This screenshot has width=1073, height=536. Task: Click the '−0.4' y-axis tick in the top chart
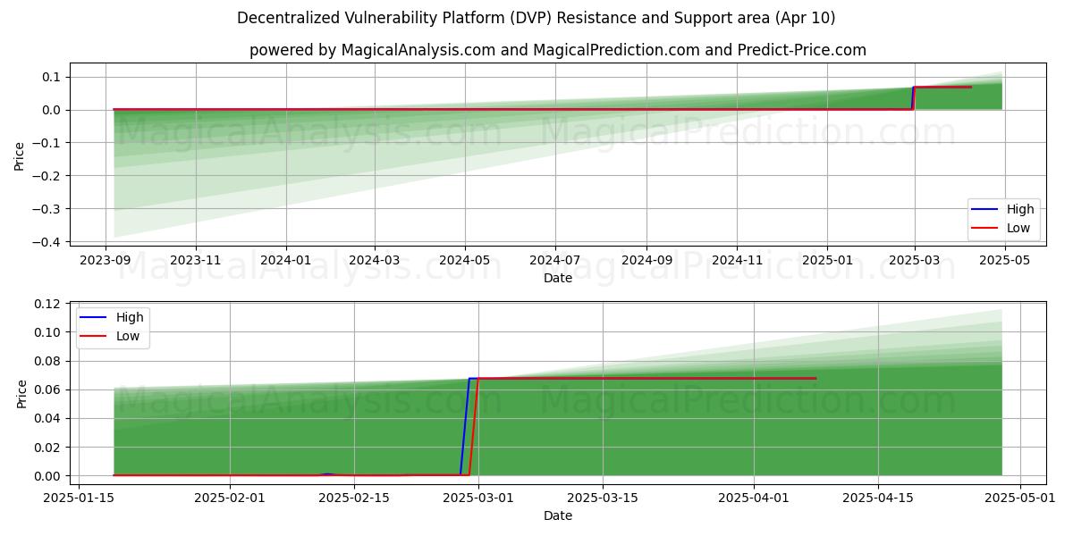(x=48, y=242)
